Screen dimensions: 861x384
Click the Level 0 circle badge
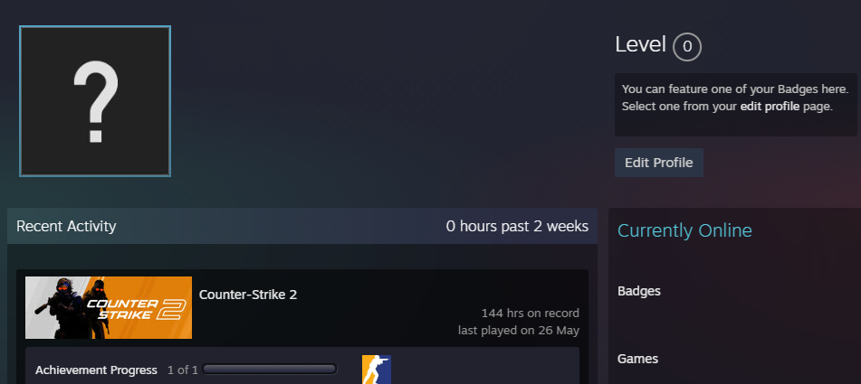pyautogui.click(x=687, y=47)
